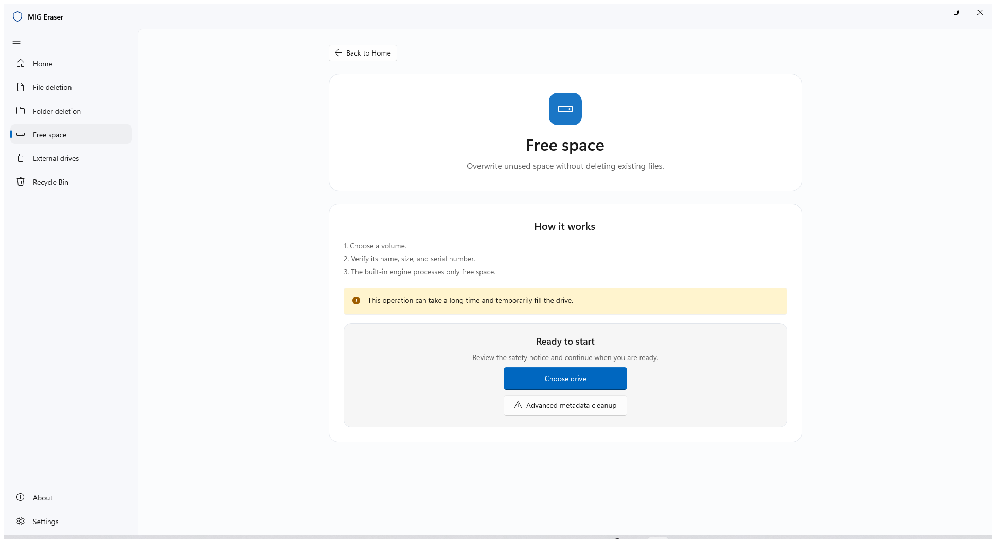Click the About info icon
Image resolution: width=996 pixels, height=539 pixels.
(21, 497)
